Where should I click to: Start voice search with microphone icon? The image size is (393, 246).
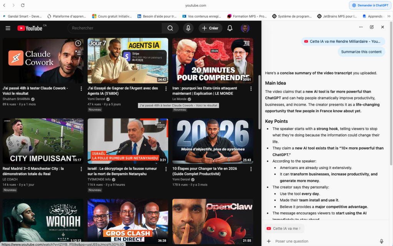[188, 28]
